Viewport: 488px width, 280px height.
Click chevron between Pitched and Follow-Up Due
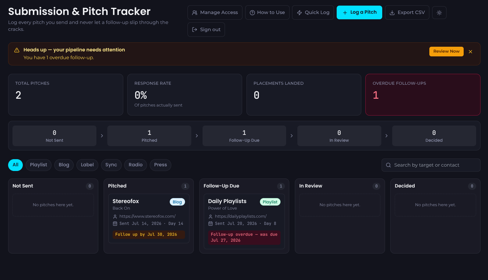(197, 136)
